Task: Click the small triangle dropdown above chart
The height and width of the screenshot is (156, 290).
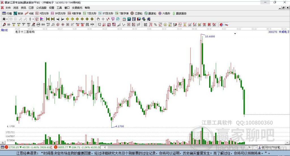Action: tap(235, 34)
